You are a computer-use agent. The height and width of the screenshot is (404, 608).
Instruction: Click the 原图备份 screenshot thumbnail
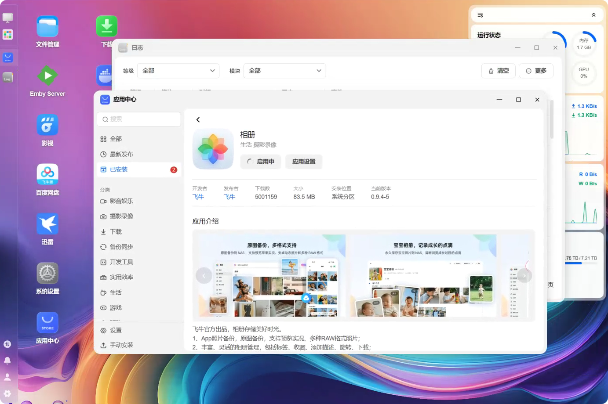[272, 276]
